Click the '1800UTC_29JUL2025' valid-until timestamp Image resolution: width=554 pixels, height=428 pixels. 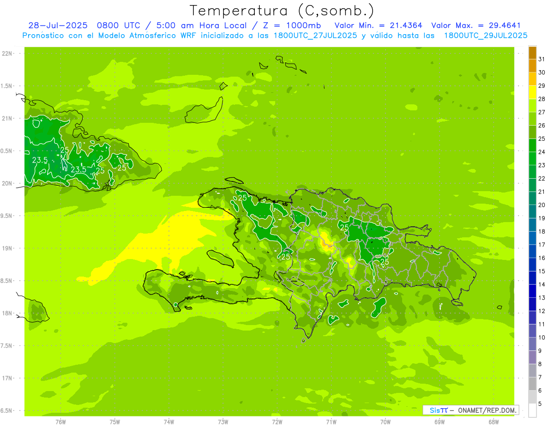(485, 35)
